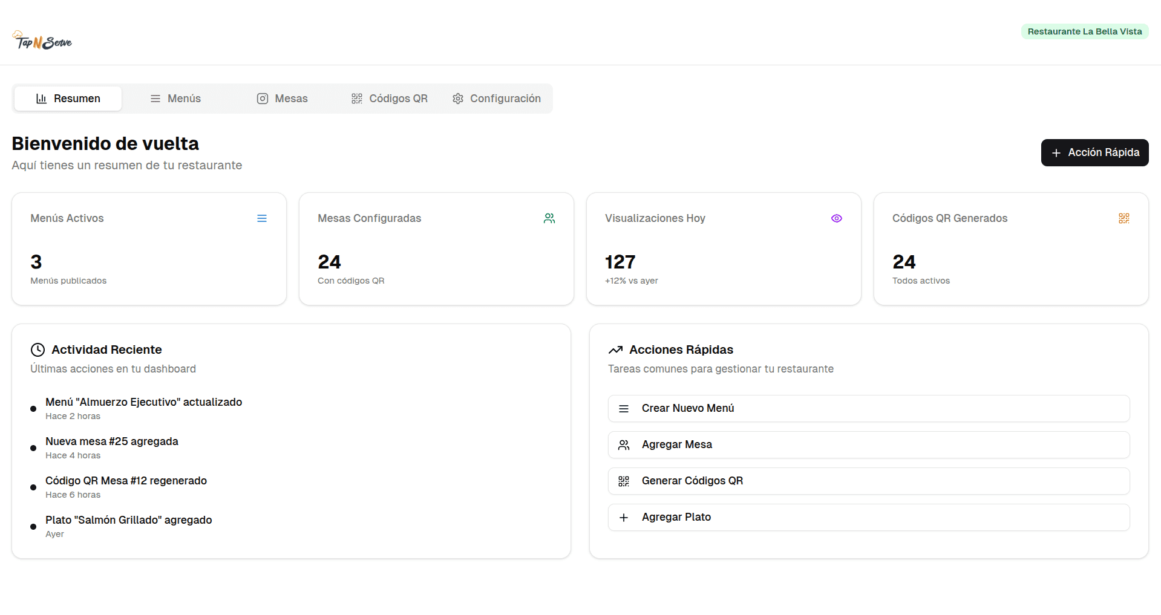Click the trending arrow icon beside Acciones Rápidas
This screenshot has width=1161, height=615.
click(x=615, y=350)
